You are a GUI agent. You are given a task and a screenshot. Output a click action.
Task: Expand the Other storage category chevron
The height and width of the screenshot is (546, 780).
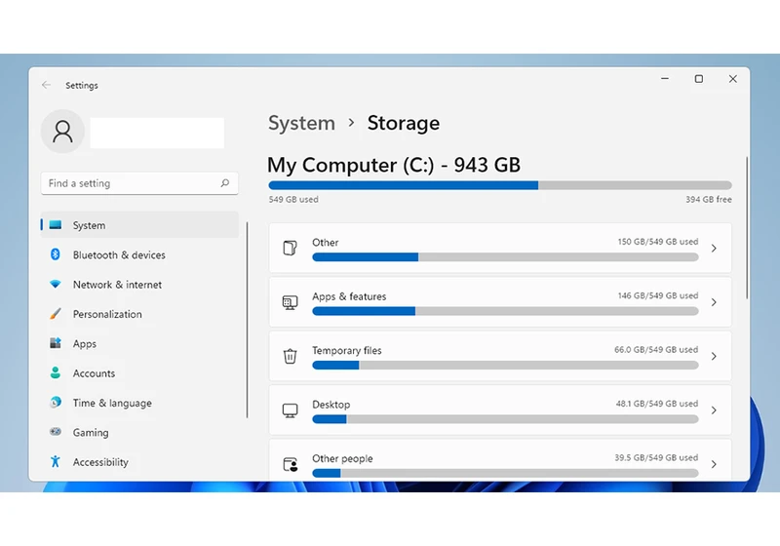pyautogui.click(x=714, y=248)
